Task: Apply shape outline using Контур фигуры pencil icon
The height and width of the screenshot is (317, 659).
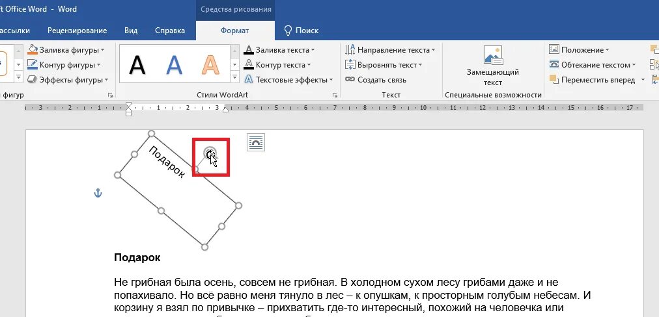Action: pos(33,65)
